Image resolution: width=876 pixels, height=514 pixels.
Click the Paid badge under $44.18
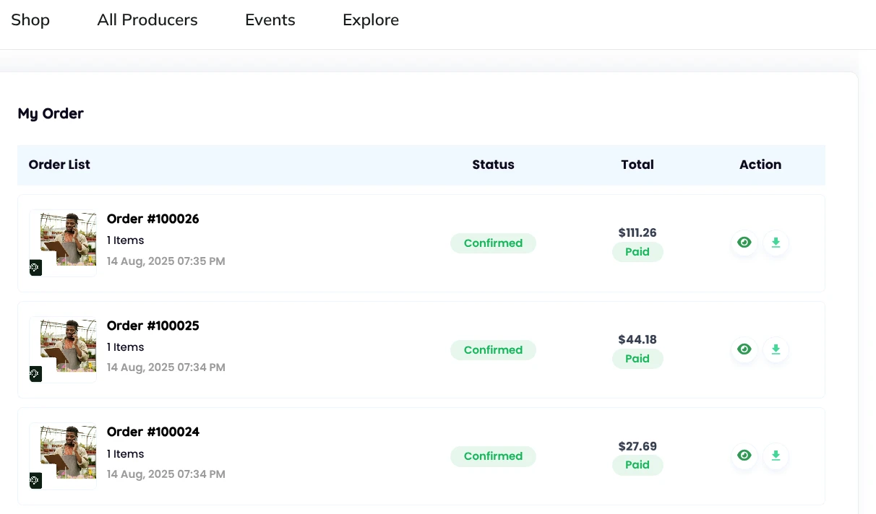point(637,359)
